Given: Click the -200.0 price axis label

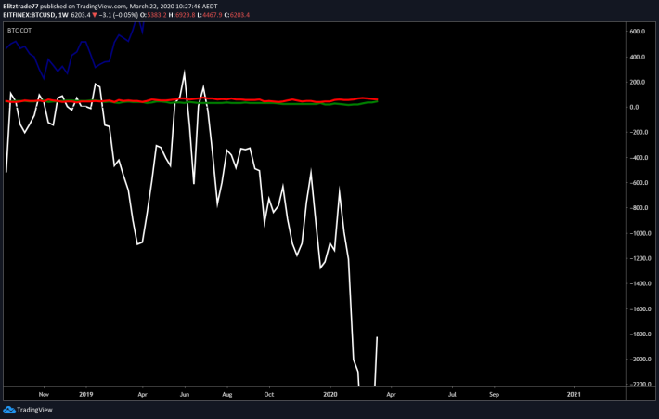Looking at the screenshot, I should (x=638, y=133).
